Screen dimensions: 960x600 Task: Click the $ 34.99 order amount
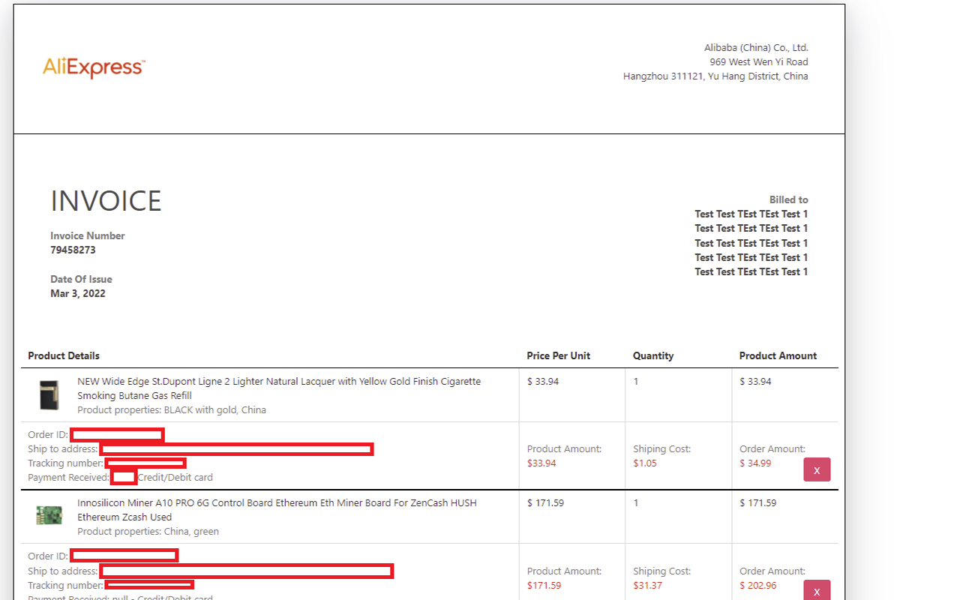[755, 463]
